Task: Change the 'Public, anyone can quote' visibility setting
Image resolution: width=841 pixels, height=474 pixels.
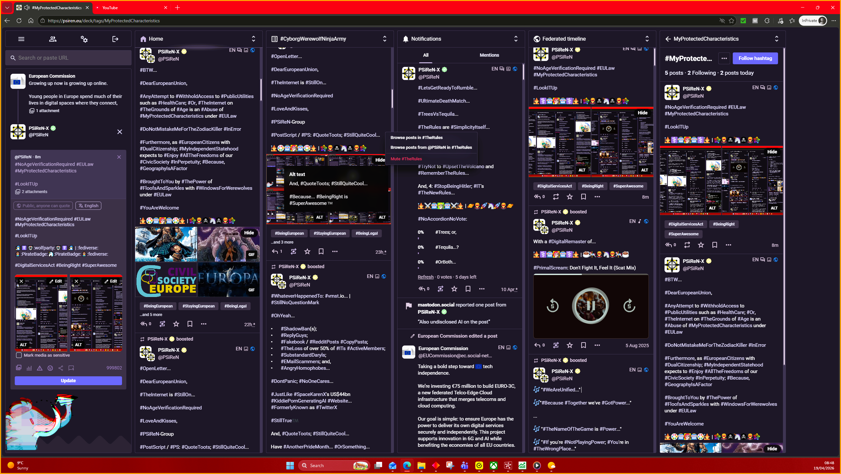Action: coord(43,206)
